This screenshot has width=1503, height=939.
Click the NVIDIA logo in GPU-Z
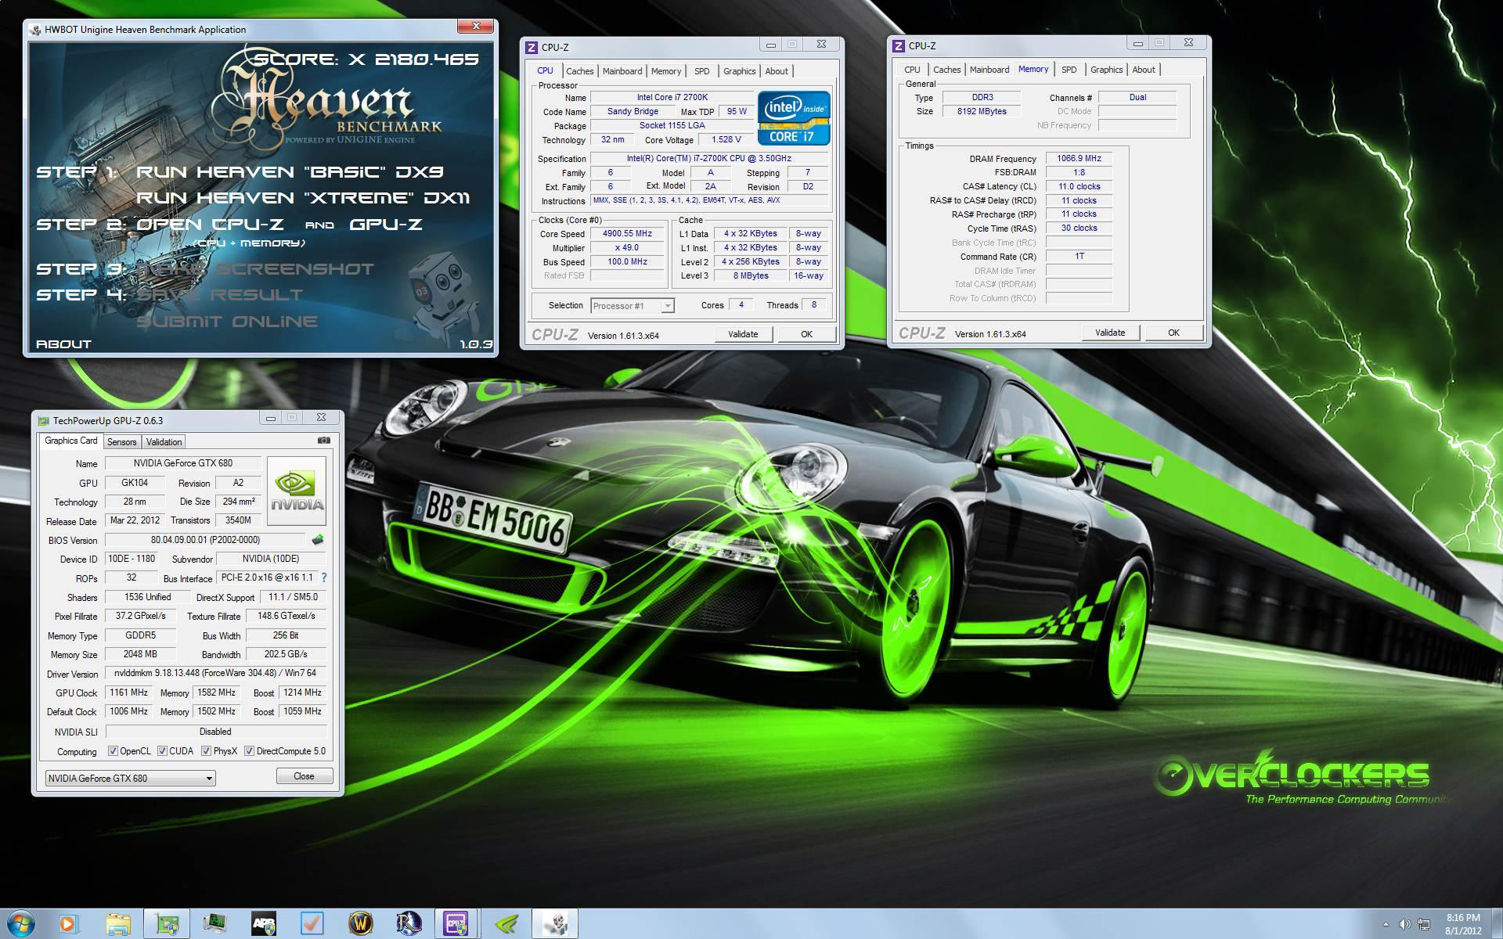(x=297, y=491)
